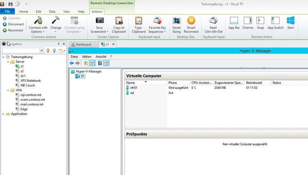Click the Phase column header
The height and width of the screenshot is (175, 308).
(x=178, y=83)
